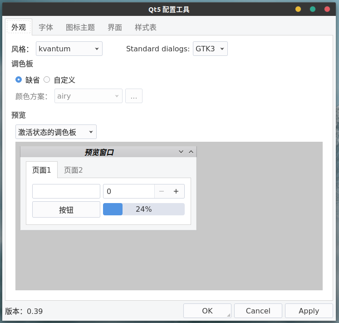Viewport: 339px width, 323px height.
Task: Open the Standard dialogs GTK3 dropdown
Action: 210,49
